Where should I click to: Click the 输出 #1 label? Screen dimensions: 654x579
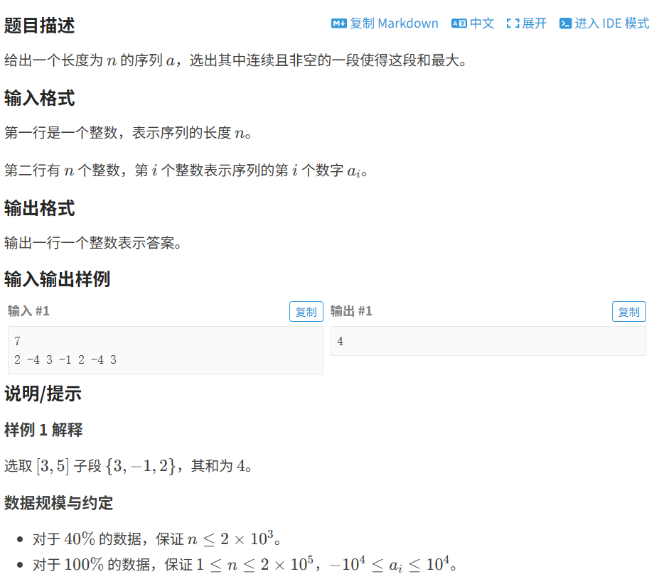351,311
